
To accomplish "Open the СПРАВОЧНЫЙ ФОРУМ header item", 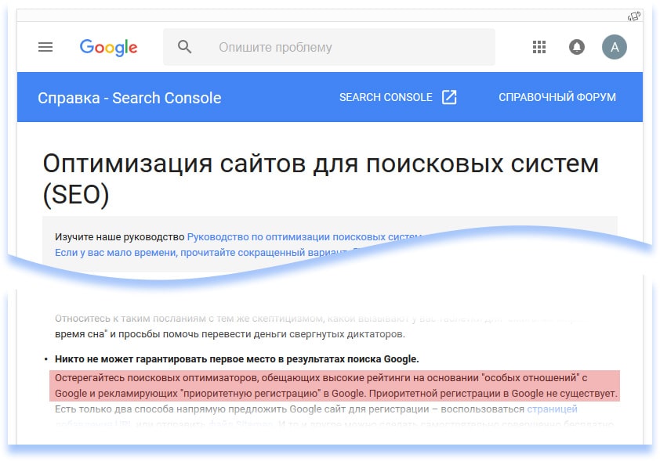I will click(557, 97).
